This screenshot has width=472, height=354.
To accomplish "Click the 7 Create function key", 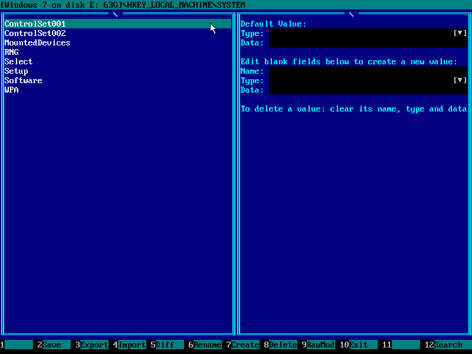I will click(x=242, y=345).
